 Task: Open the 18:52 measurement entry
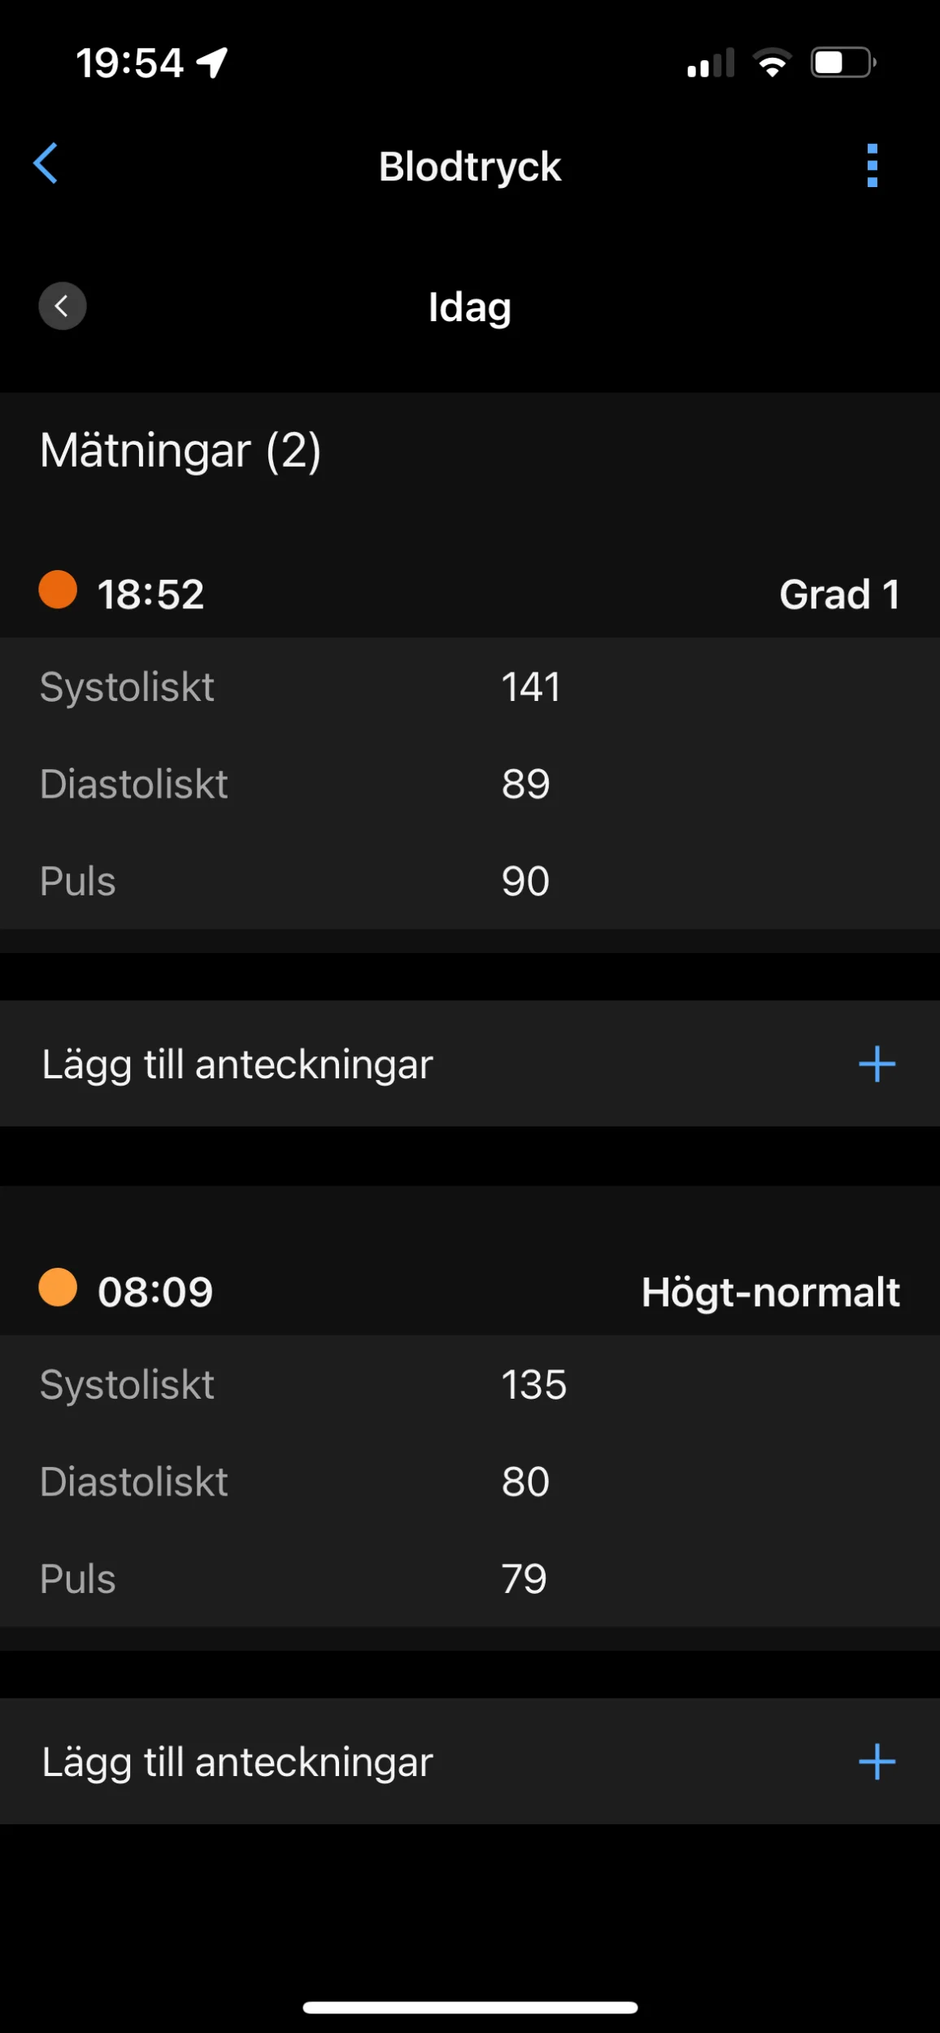pos(151,594)
